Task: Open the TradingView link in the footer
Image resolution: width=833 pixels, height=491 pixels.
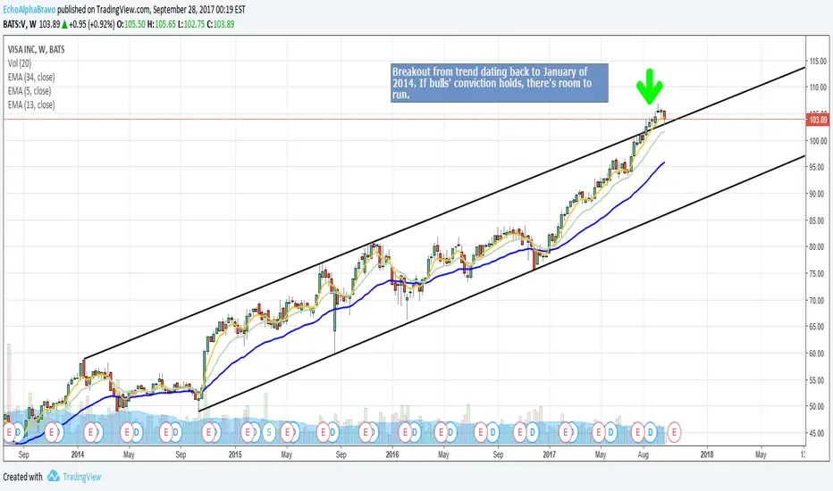Action: [82, 477]
